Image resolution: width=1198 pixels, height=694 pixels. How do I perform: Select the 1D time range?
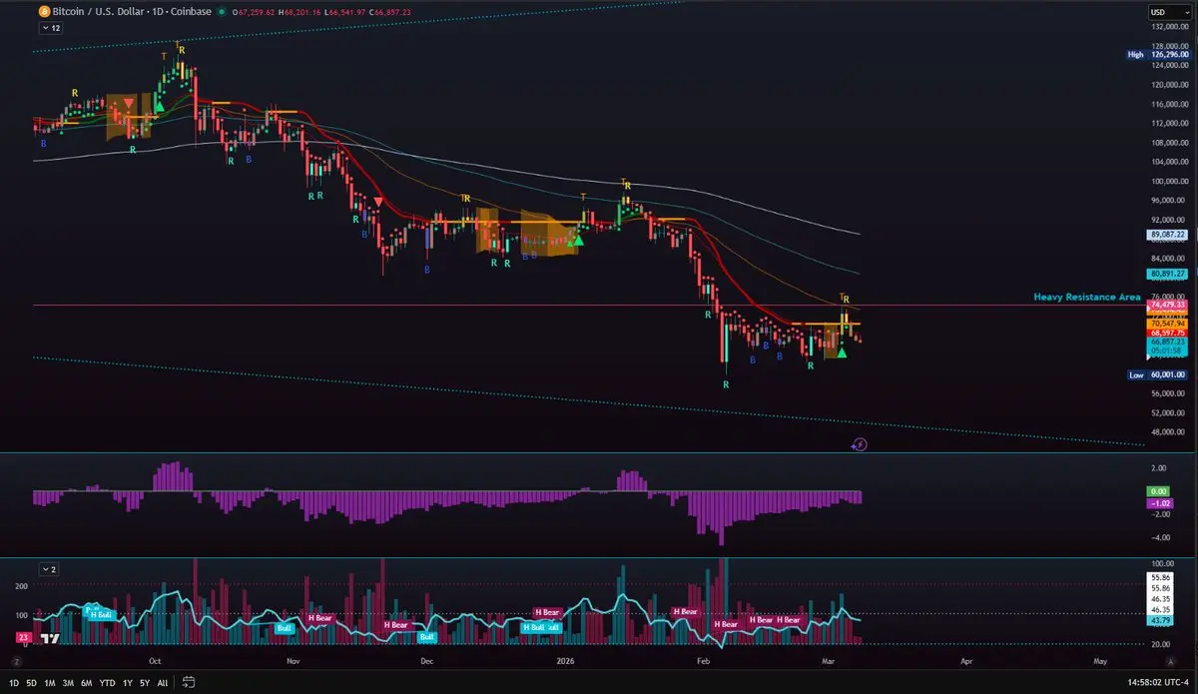tap(14, 683)
